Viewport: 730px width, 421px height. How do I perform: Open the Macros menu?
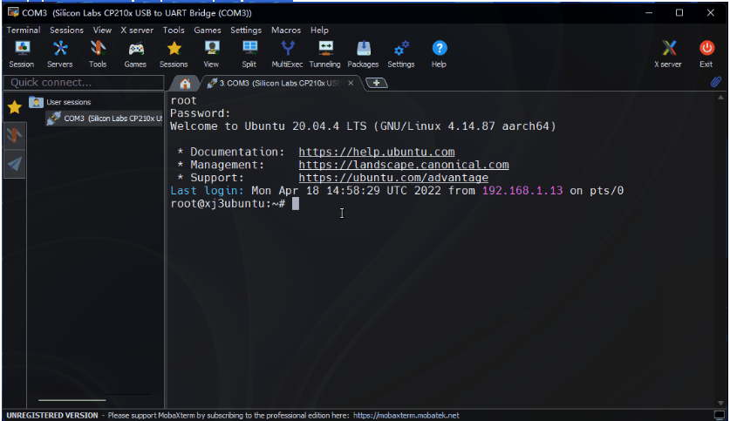(x=286, y=30)
